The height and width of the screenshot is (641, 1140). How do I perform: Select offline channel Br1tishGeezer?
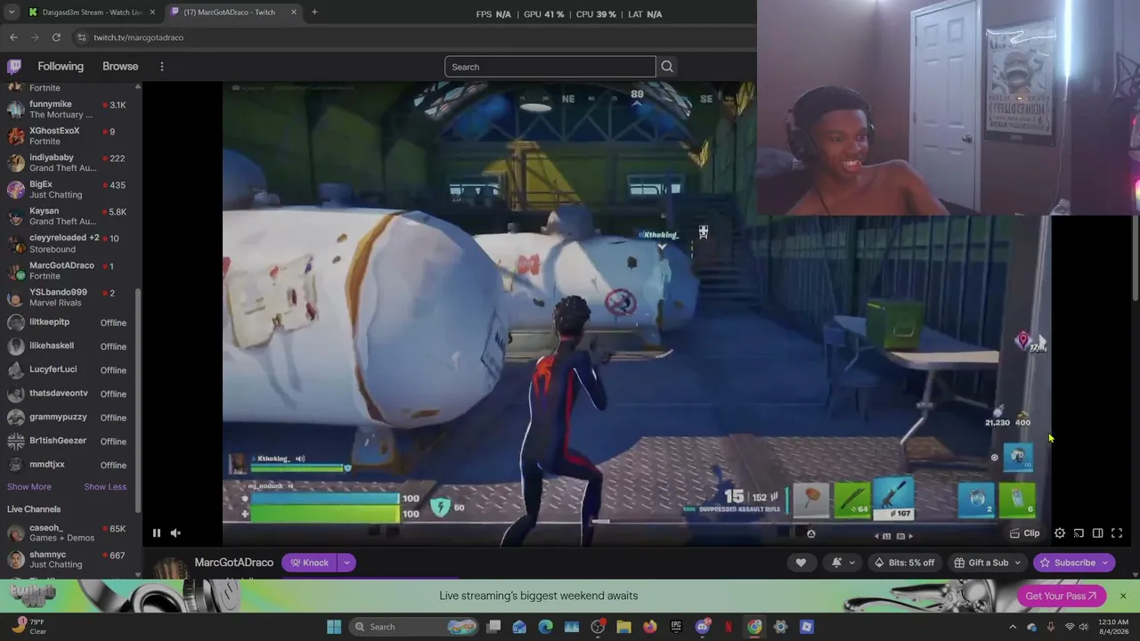tap(69, 441)
